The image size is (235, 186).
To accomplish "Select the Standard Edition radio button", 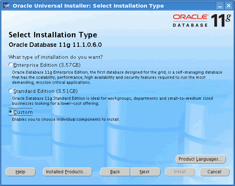I will [x=11, y=91].
